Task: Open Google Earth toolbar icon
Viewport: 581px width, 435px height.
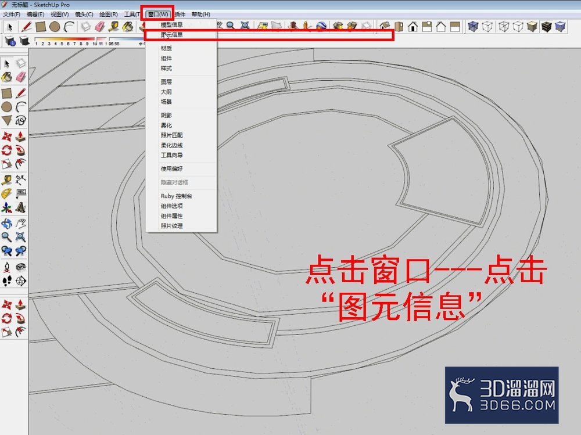Action: click(321, 27)
